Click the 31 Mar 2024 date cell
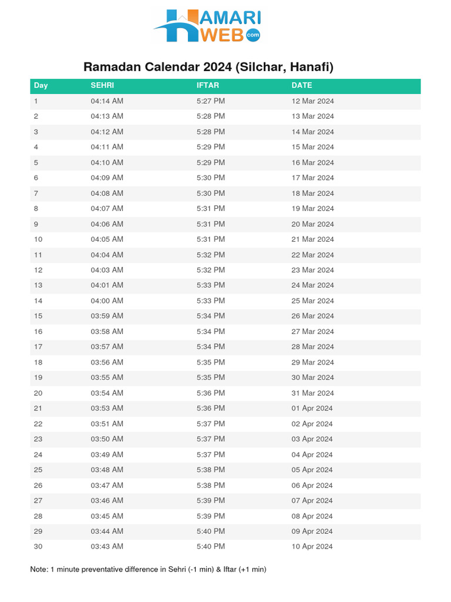Viewport: 451px width, 602px height. pyautogui.click(x=312, y=393)
